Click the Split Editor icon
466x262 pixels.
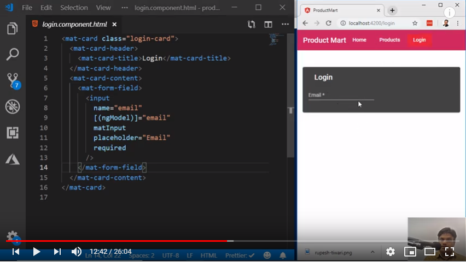click(x=268, y=25)
